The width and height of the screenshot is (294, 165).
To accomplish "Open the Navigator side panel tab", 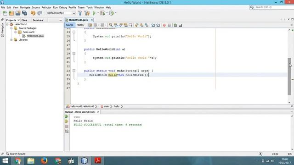I will [2, 30].
